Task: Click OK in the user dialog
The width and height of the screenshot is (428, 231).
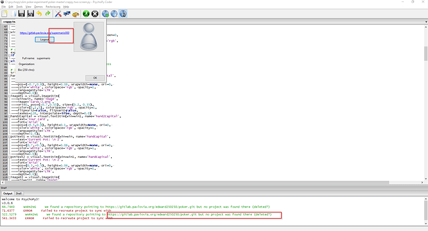Action: pyautogui.click(x=95, y=77)
